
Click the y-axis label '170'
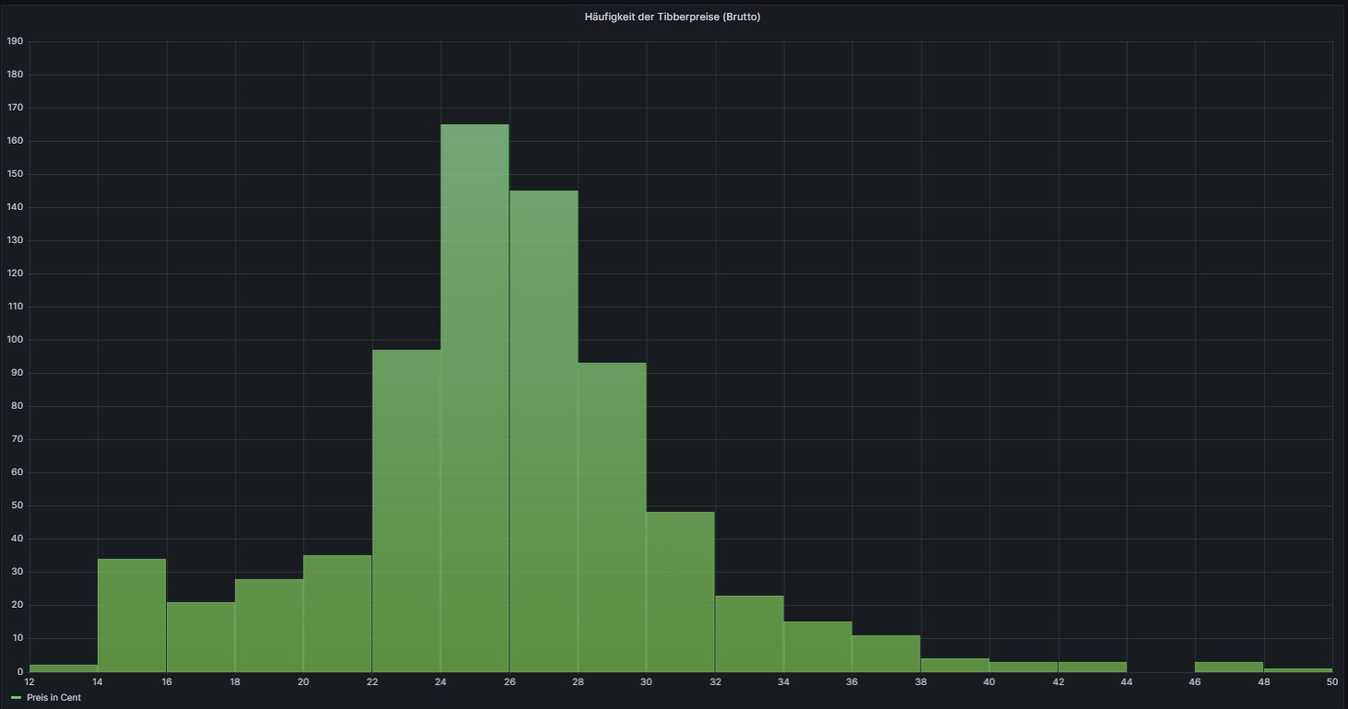[x=14, y=108]
